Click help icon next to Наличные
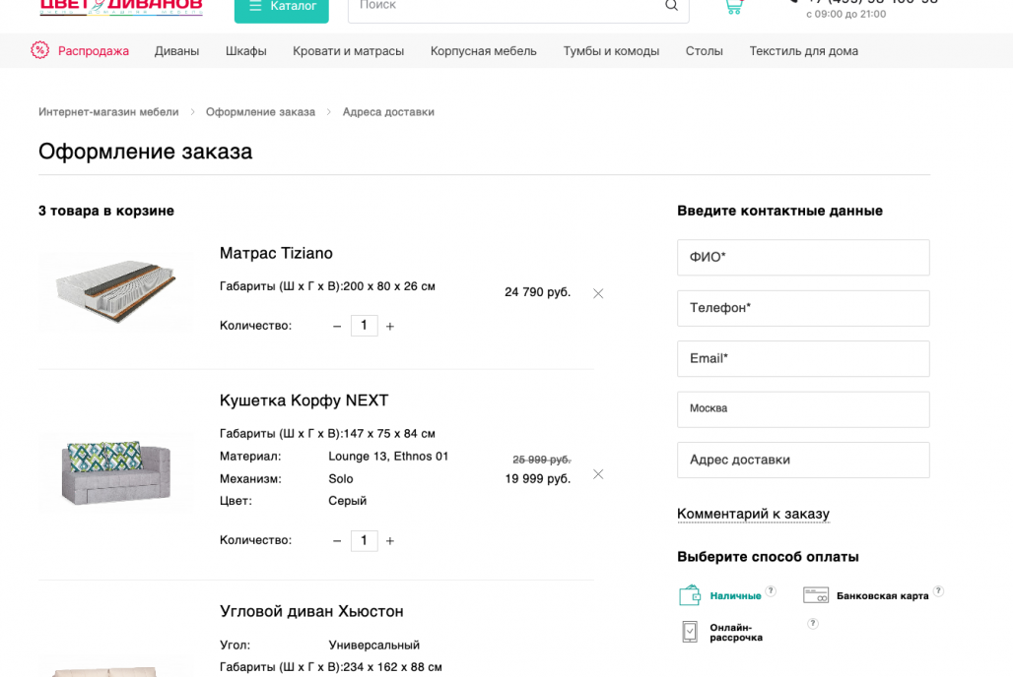 [771, 591]
